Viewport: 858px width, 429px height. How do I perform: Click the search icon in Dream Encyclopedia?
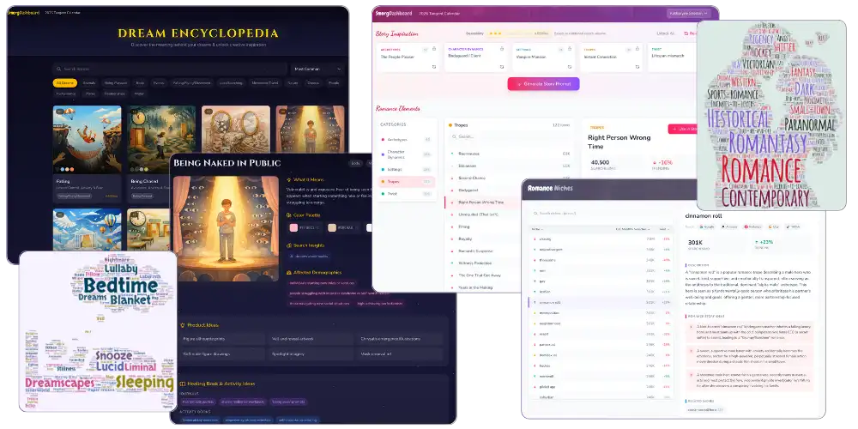tap(57, 69)
